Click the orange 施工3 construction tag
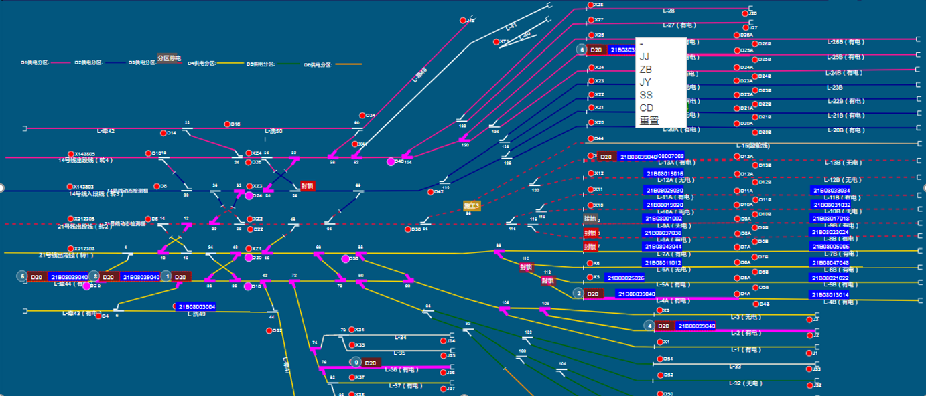 (472, 205)
